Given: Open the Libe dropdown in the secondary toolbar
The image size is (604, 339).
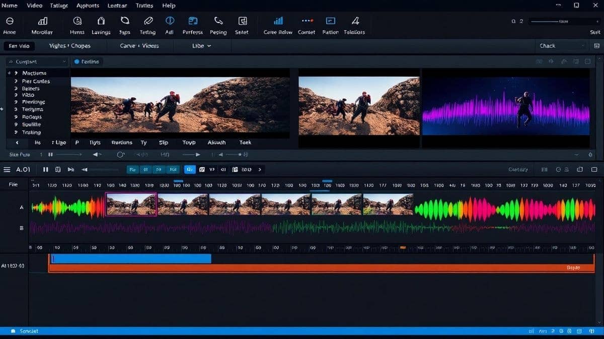Looking at the screenshot, I should tap(200, 46).
